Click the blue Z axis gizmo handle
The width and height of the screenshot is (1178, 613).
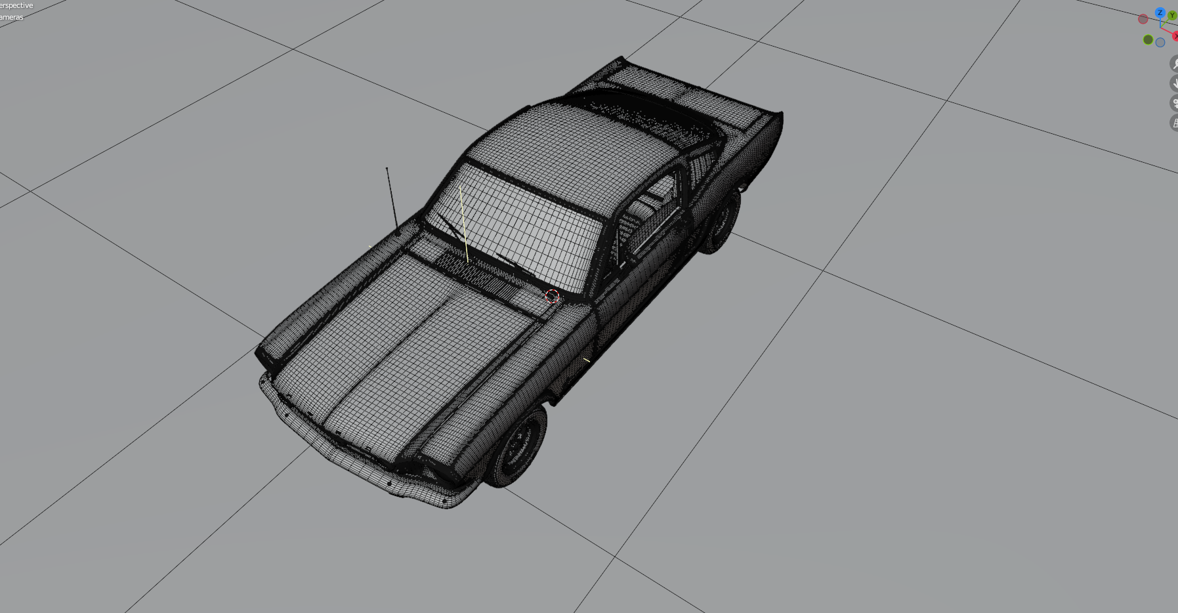[x=1160, y=13]
